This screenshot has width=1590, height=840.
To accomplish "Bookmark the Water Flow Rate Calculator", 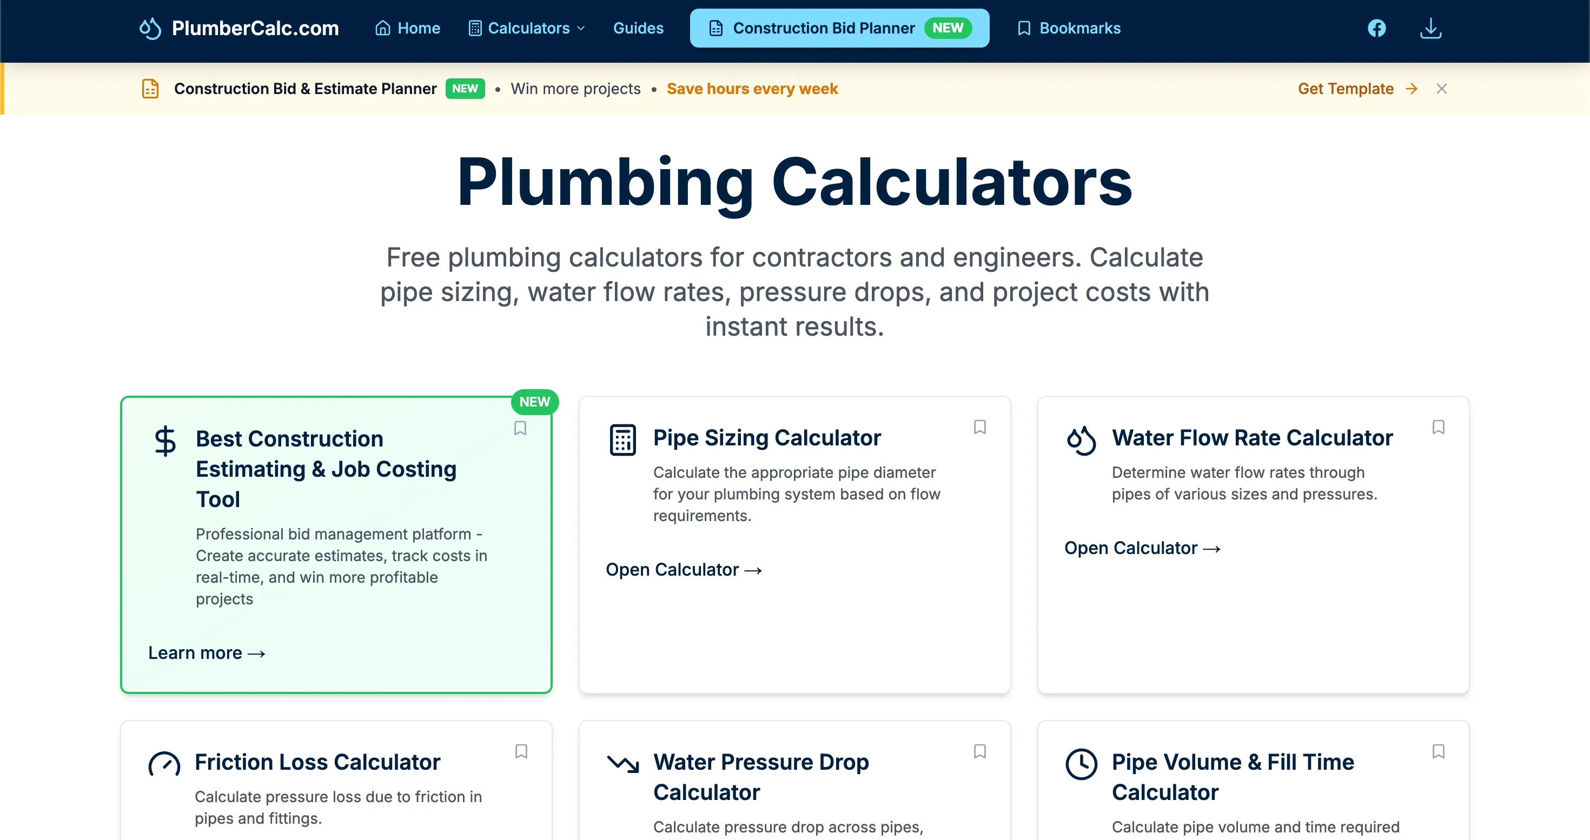I will [1438, 427].
